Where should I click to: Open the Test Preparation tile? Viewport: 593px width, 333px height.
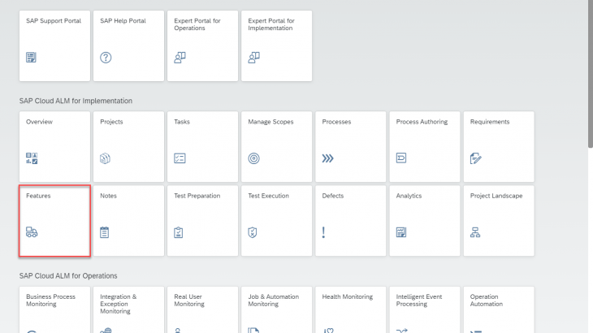coord(202,220)
